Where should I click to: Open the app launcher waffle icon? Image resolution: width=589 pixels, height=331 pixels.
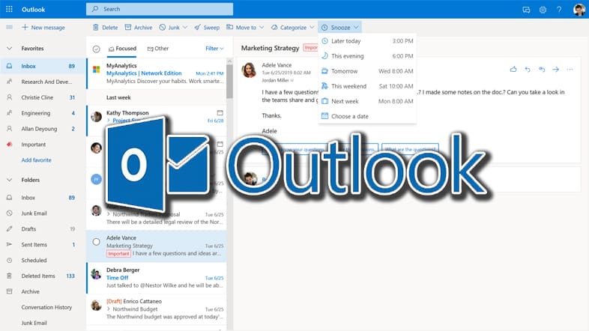(x=10, y=9)
